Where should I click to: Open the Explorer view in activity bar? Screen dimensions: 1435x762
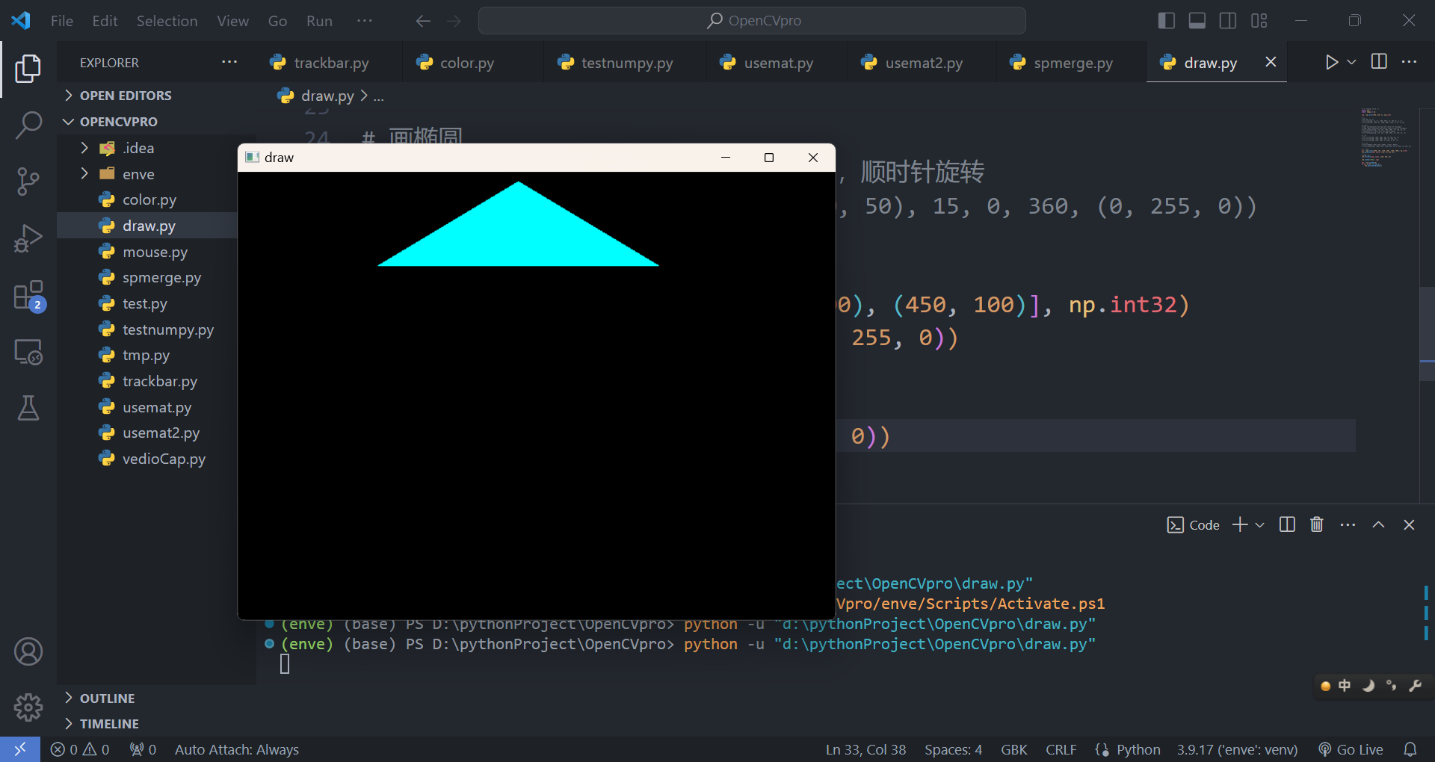(28, 69)
